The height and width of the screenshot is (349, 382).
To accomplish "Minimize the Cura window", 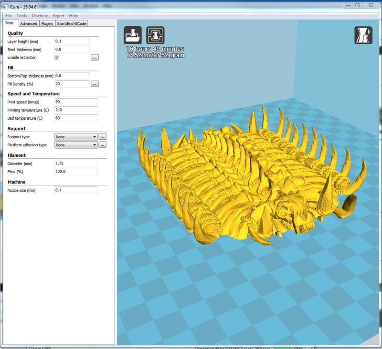I will (x=348, y=6).
